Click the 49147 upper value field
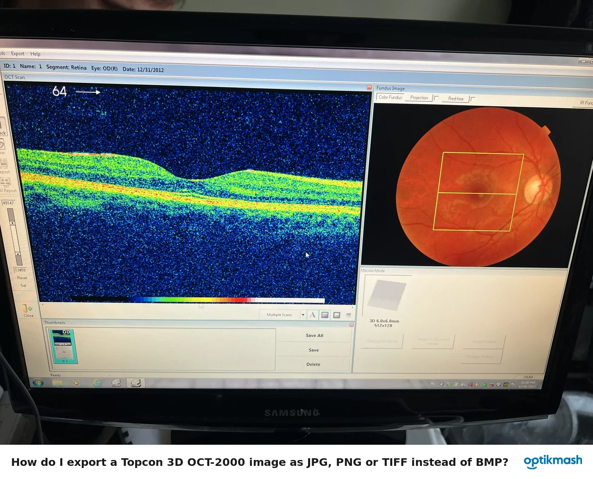593x479 pixels. [8, 203]
